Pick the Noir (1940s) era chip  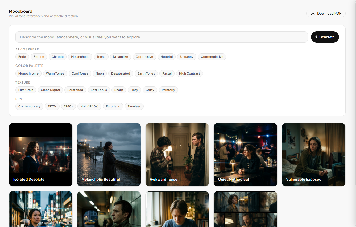(89, 106)
